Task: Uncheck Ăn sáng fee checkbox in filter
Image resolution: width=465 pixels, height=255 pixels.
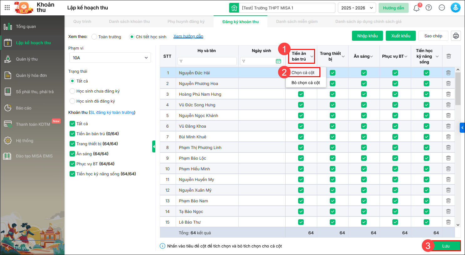Action: pos(72,154)
